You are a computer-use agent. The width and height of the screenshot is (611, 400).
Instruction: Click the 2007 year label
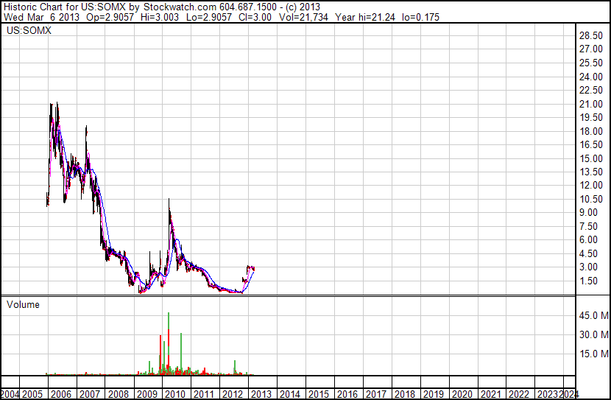[x=90, y=394]
